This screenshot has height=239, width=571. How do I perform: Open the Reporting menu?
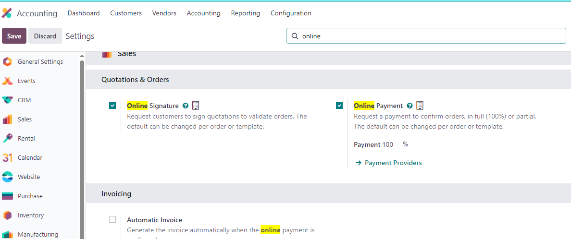click(x=246, y=13)
